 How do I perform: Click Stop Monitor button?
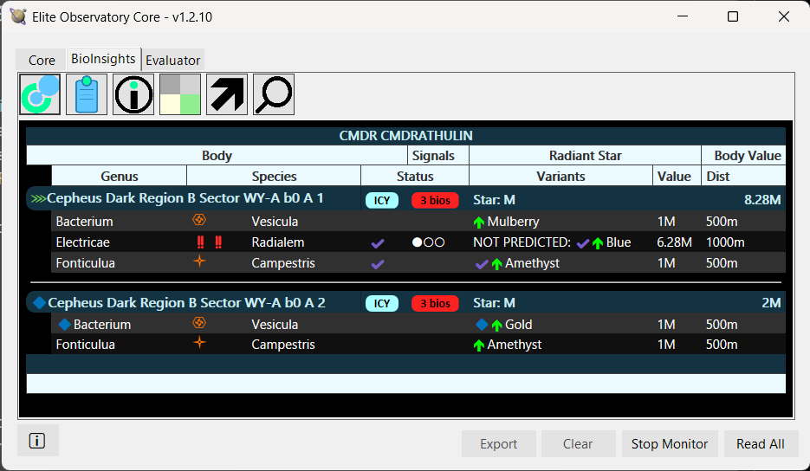coord(670,443)
